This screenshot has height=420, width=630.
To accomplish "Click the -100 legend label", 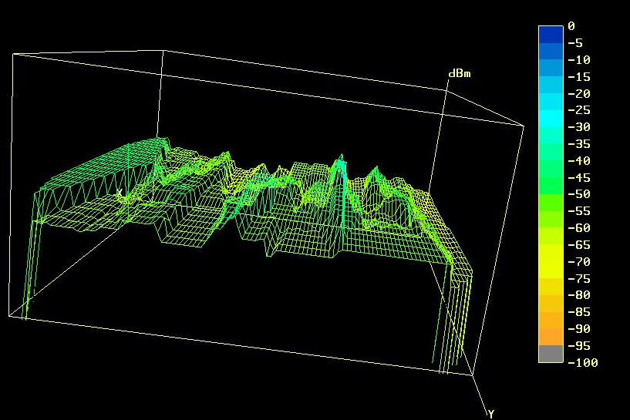I will pyautogui.click(x=582, y=362).
